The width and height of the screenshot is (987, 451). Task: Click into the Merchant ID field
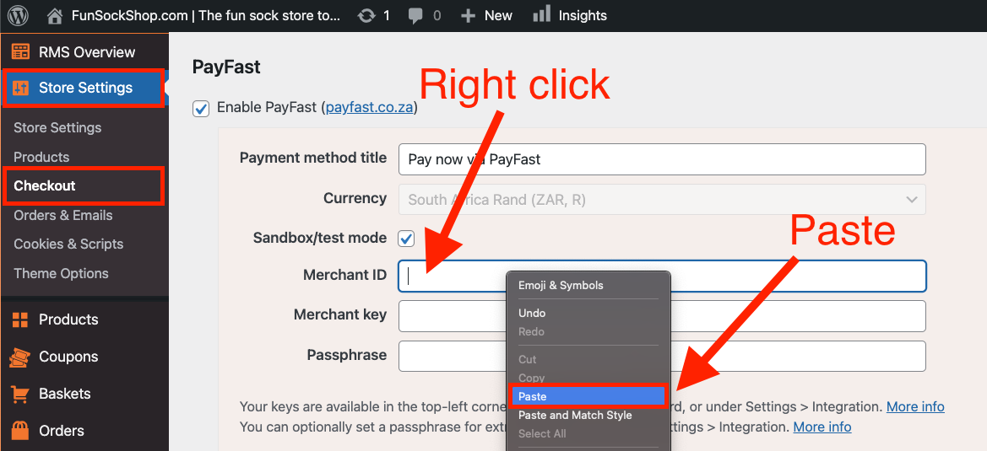[x=662, y=277]
